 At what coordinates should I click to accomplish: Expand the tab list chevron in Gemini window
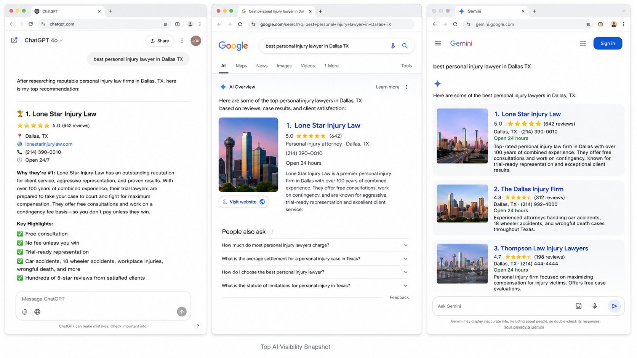pos(624,11)
